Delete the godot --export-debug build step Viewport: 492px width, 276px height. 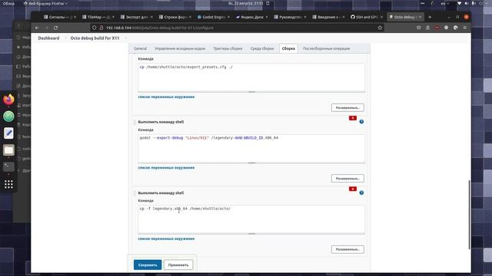353,118
